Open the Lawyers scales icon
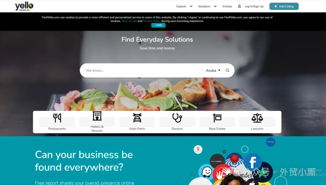The width and height of the screenshot is (326, 185). coord(257,118)
